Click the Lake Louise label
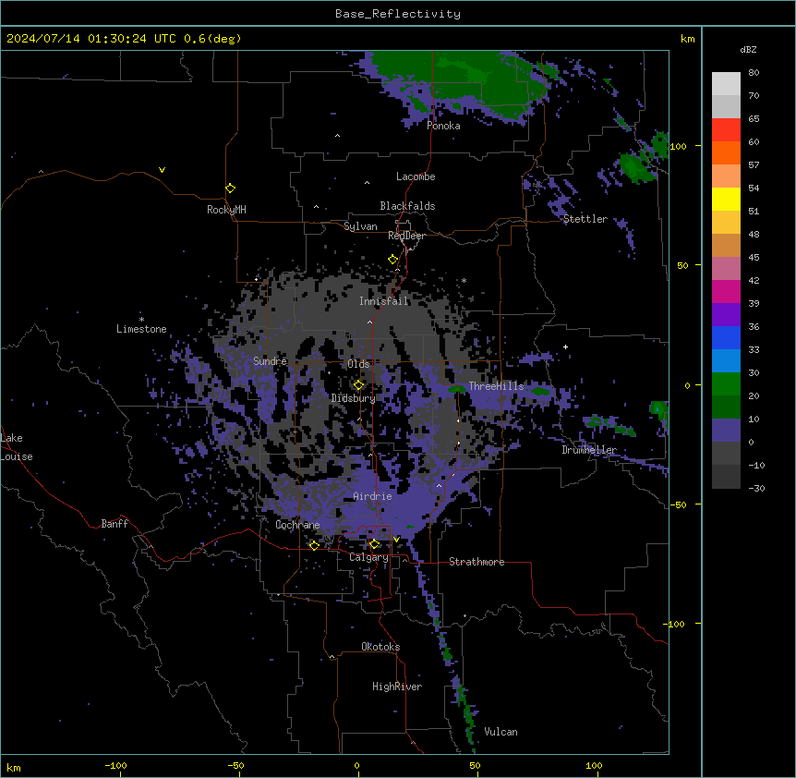Screen dimensions: 796x778 pos(17,447)
